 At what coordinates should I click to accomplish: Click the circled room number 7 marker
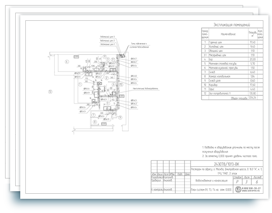click(93, 115)
